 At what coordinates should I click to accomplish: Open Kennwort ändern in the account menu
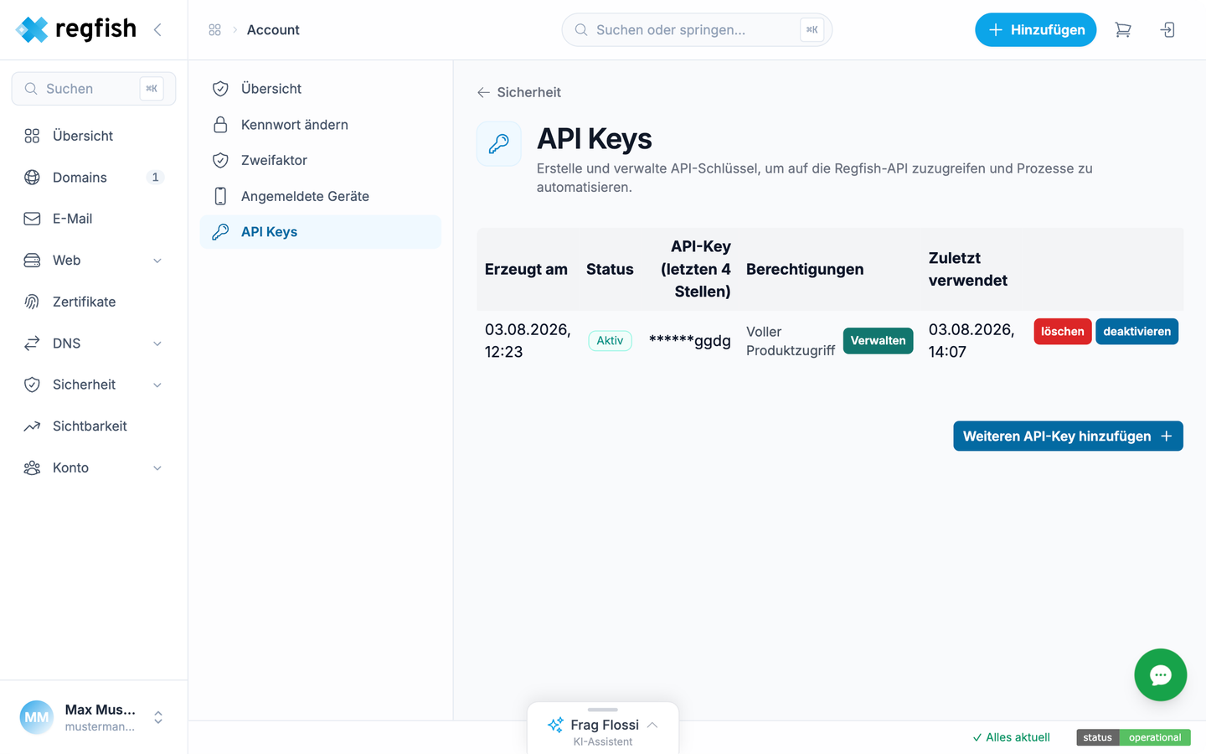click(x=320, y=125)
